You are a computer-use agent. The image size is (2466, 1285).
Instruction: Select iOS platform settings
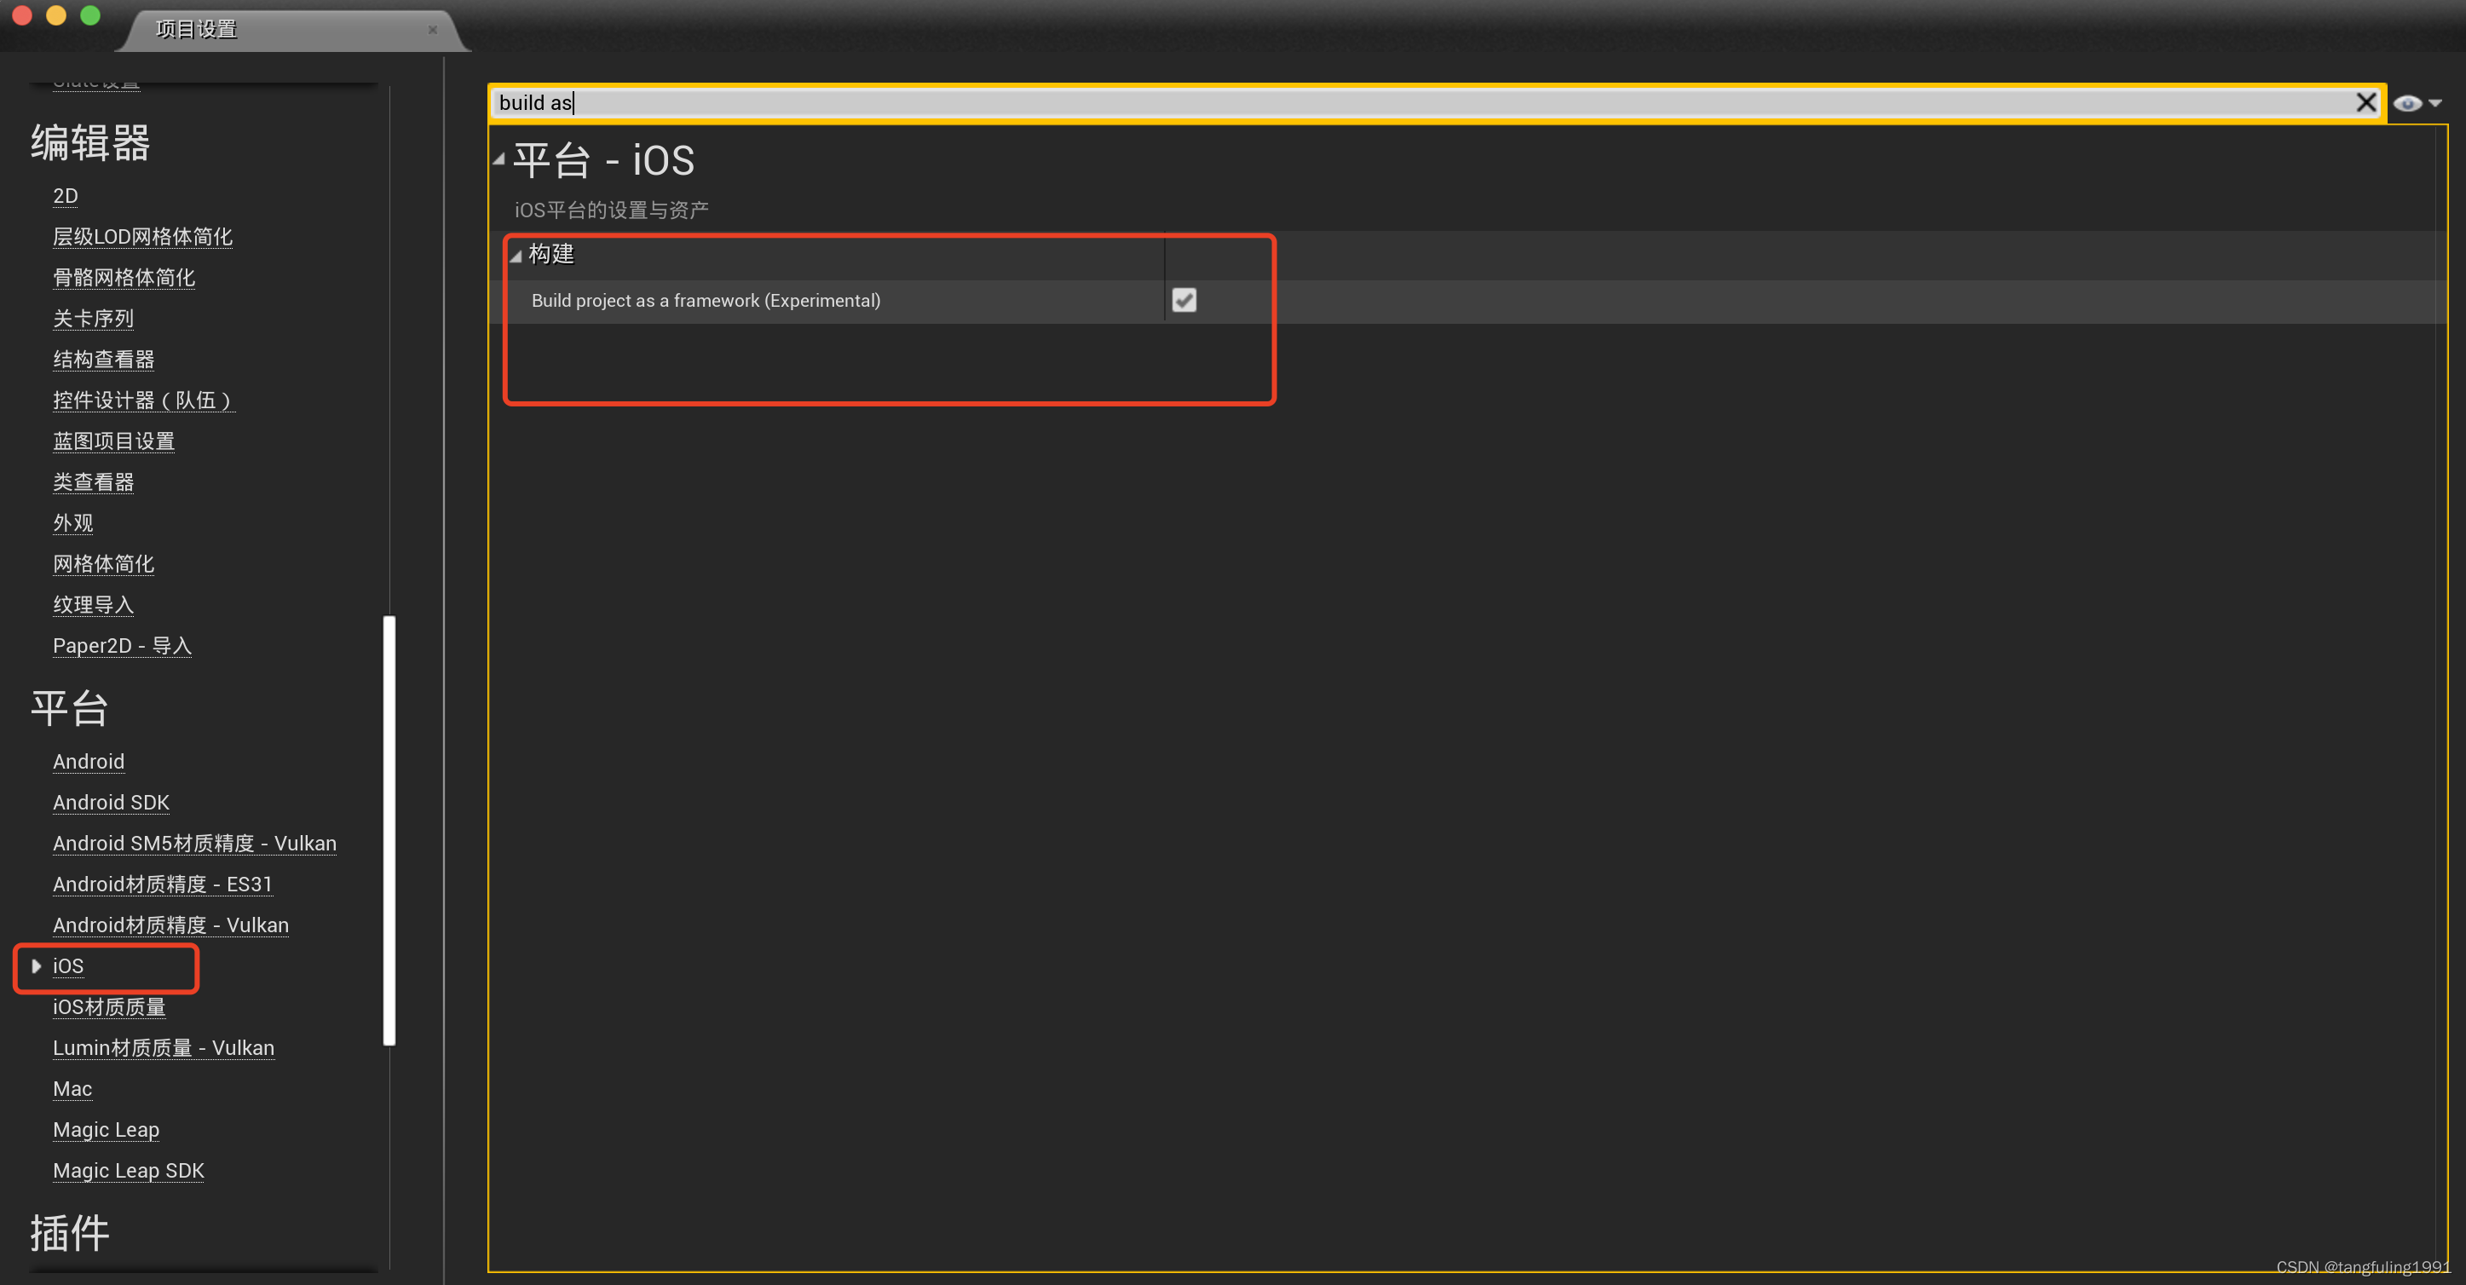[68, 966]
